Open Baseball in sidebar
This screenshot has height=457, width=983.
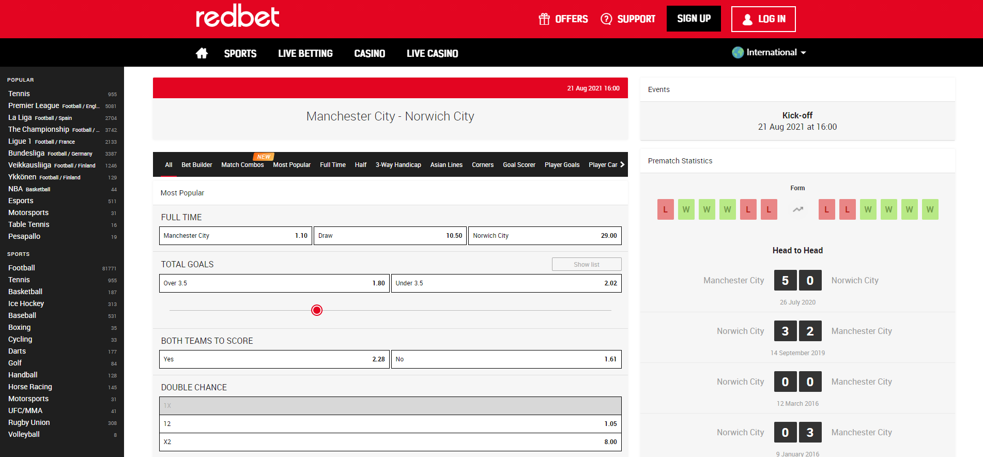point(62,315)
